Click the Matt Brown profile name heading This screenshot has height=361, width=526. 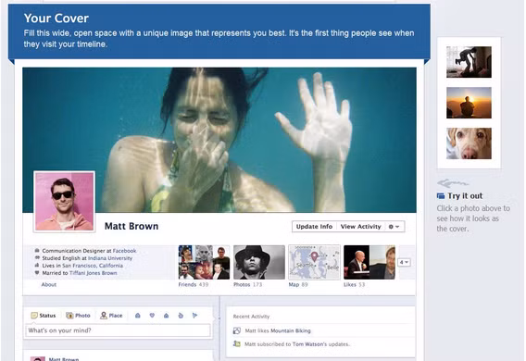[131, 226]
